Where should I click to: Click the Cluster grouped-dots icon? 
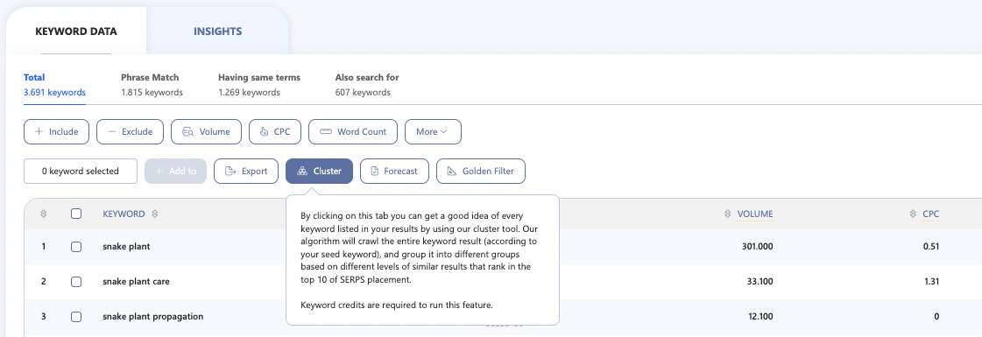[302, 172]
